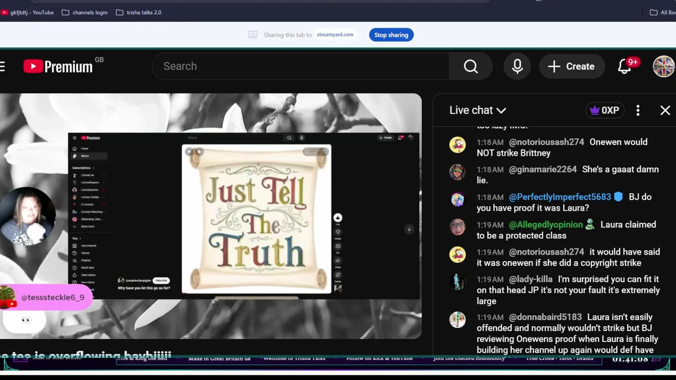
Task: Open the account avatar menu
Action: click(x=663, y=66)
